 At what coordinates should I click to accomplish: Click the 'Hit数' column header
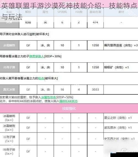click(79, 12)
